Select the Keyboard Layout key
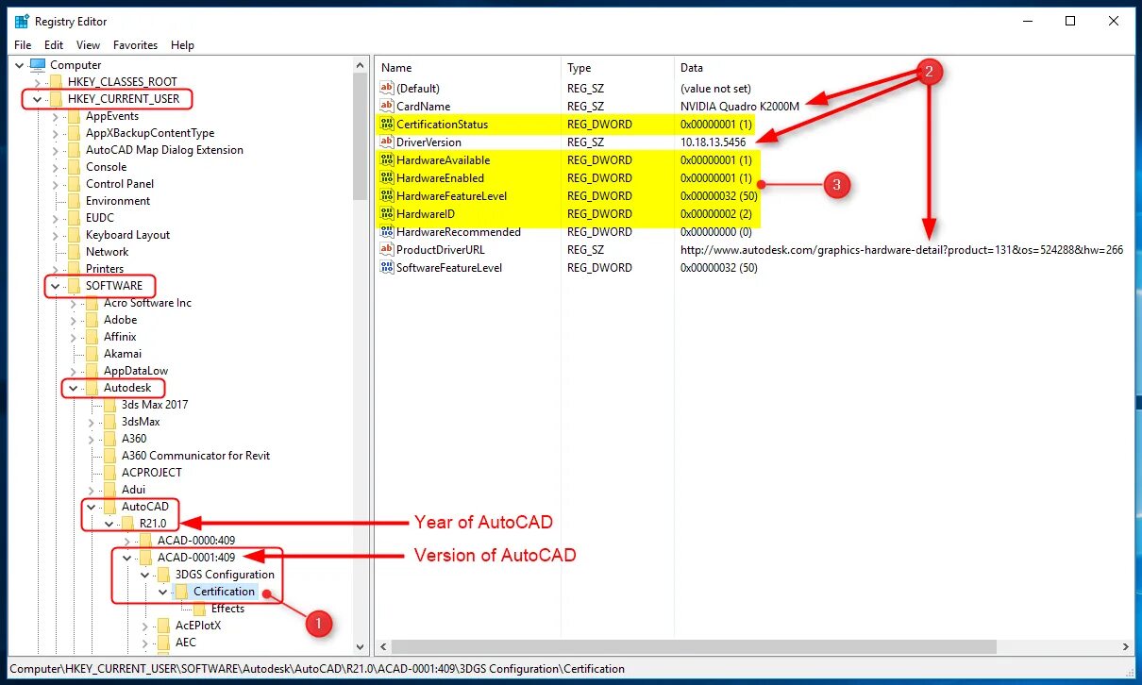The width and height of the screenshot is (1142, 685). [127, 235]
